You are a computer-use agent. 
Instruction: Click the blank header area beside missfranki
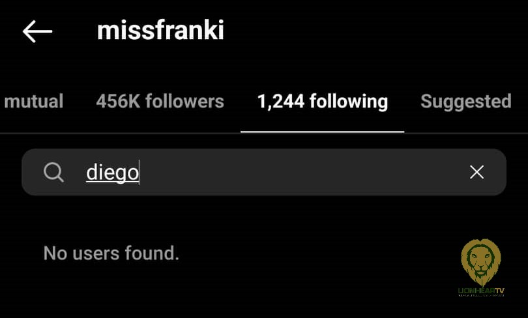[x=370, y=31]
